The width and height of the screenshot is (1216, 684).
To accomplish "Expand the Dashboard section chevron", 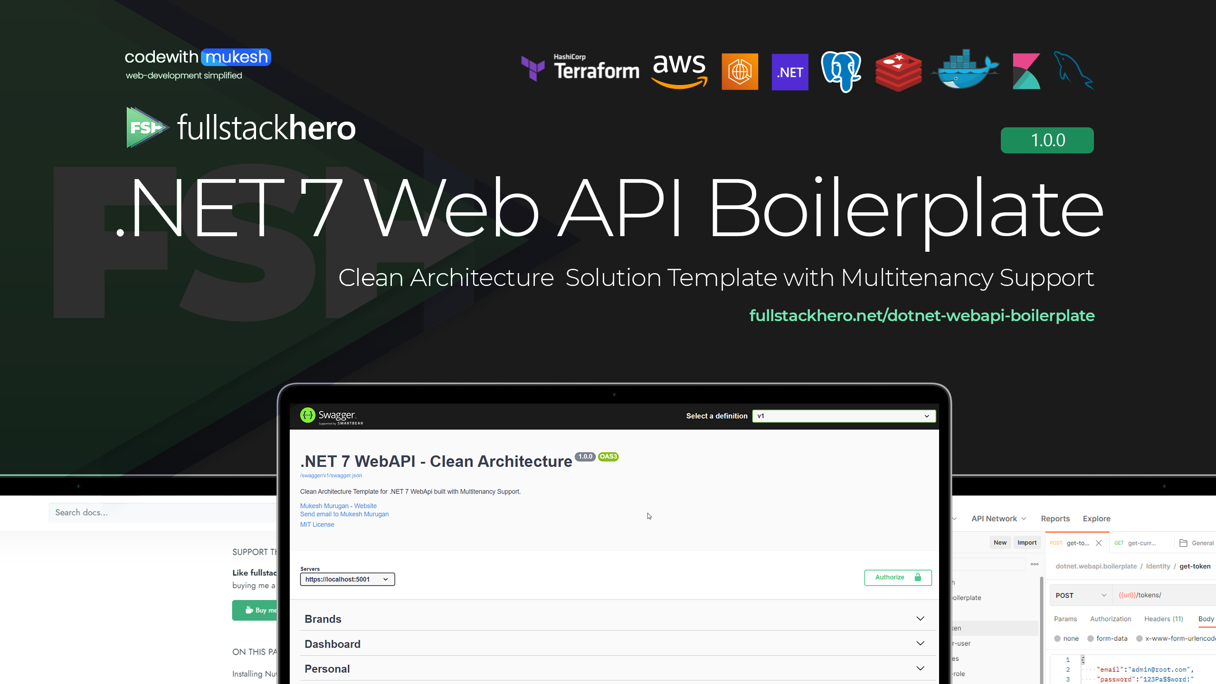I will (921, 643).
